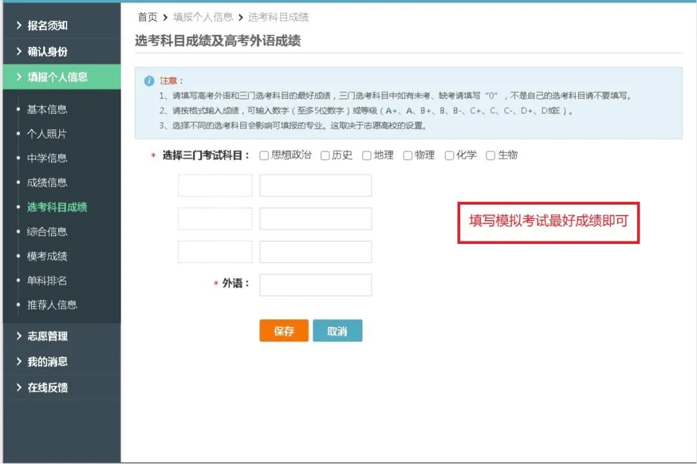Click the blue info icon beside 注意
This screenshot has height=464, width=697.
tap(149, 81)
